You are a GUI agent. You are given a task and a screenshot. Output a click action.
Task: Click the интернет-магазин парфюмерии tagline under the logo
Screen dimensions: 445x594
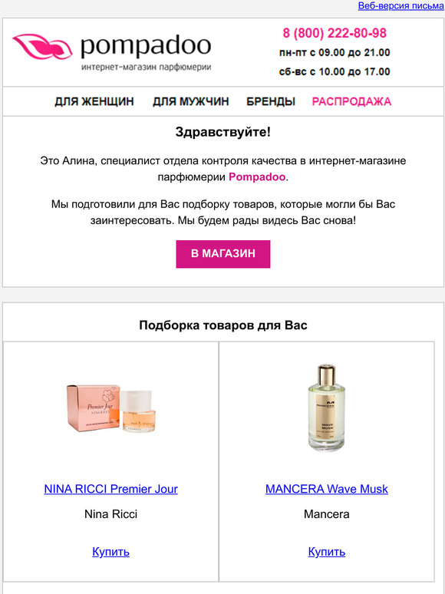pyautogui.click(x=147, y=68)
